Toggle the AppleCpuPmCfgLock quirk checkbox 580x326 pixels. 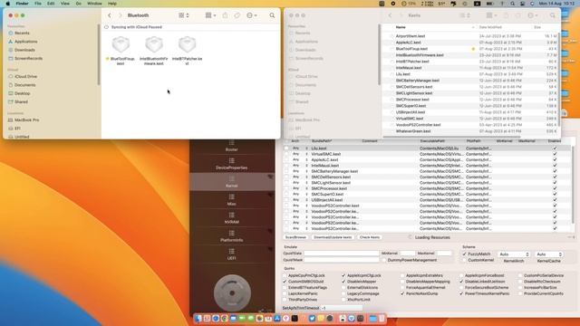click(x=285, y=275)
